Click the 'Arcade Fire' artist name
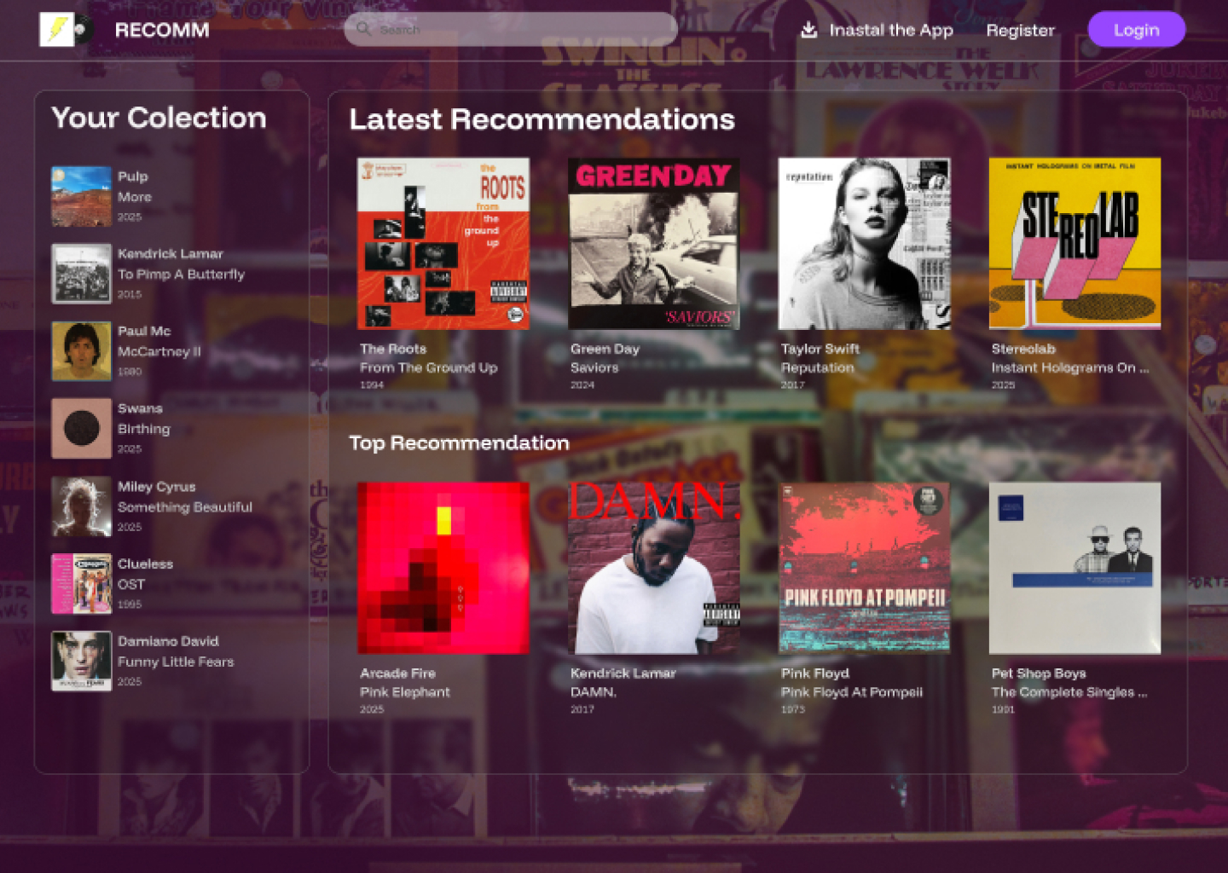The image size is (1228, 873). click(x=397, y=674)
